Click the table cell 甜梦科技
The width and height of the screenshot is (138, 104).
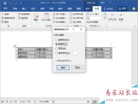click(25, 53)
